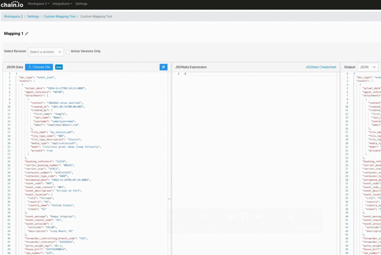Open the Select a revision dropdown
Screen dimensions: 381x255
click(x=46, y=52)
